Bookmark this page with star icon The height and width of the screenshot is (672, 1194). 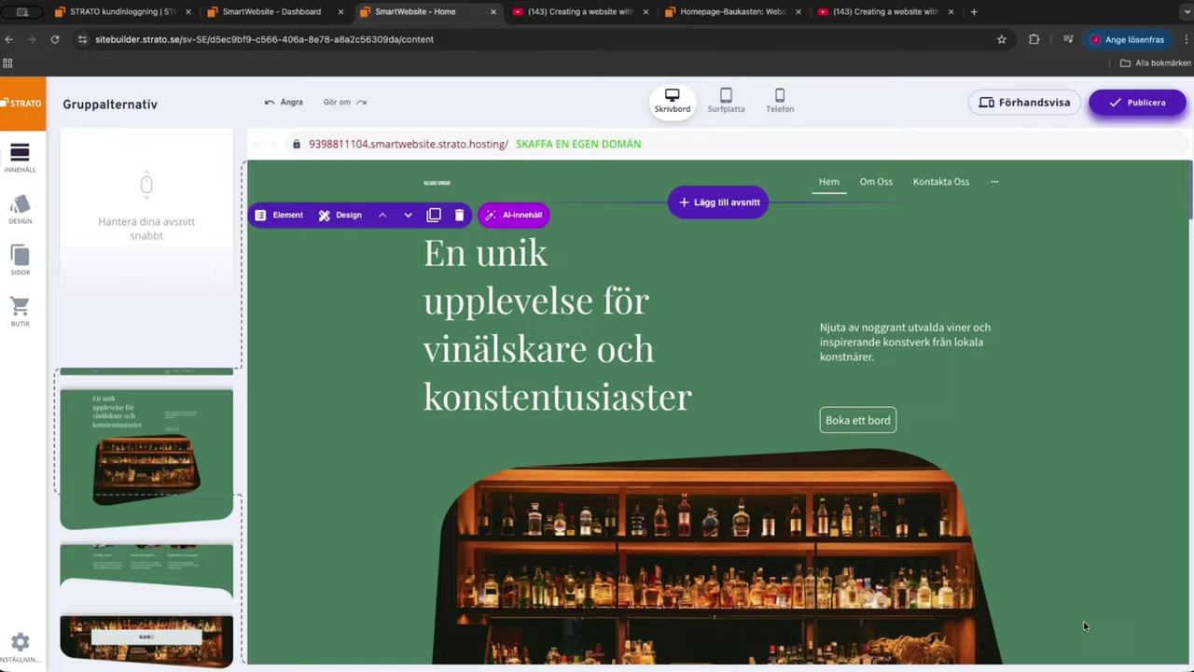pos(1002,39)
